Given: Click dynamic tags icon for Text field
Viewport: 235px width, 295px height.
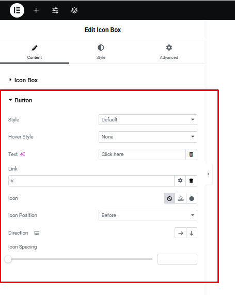Looking at the screenshot, I should [191, 154].
